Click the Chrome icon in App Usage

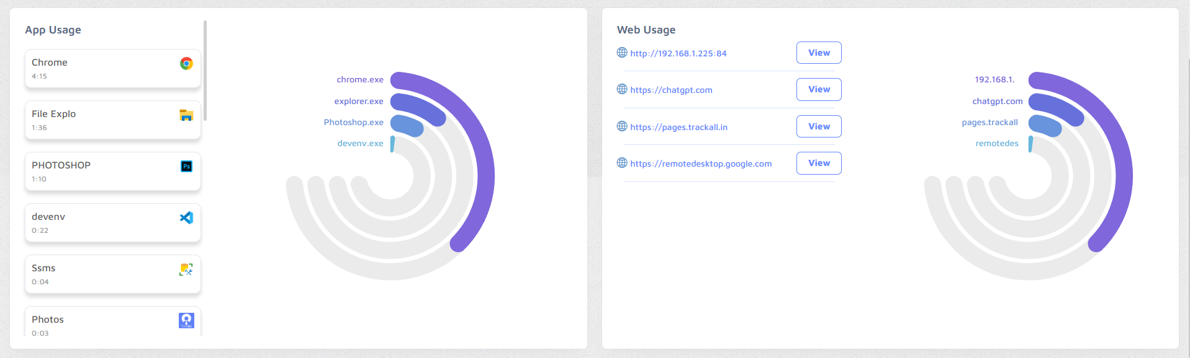(x=186, y=63)
